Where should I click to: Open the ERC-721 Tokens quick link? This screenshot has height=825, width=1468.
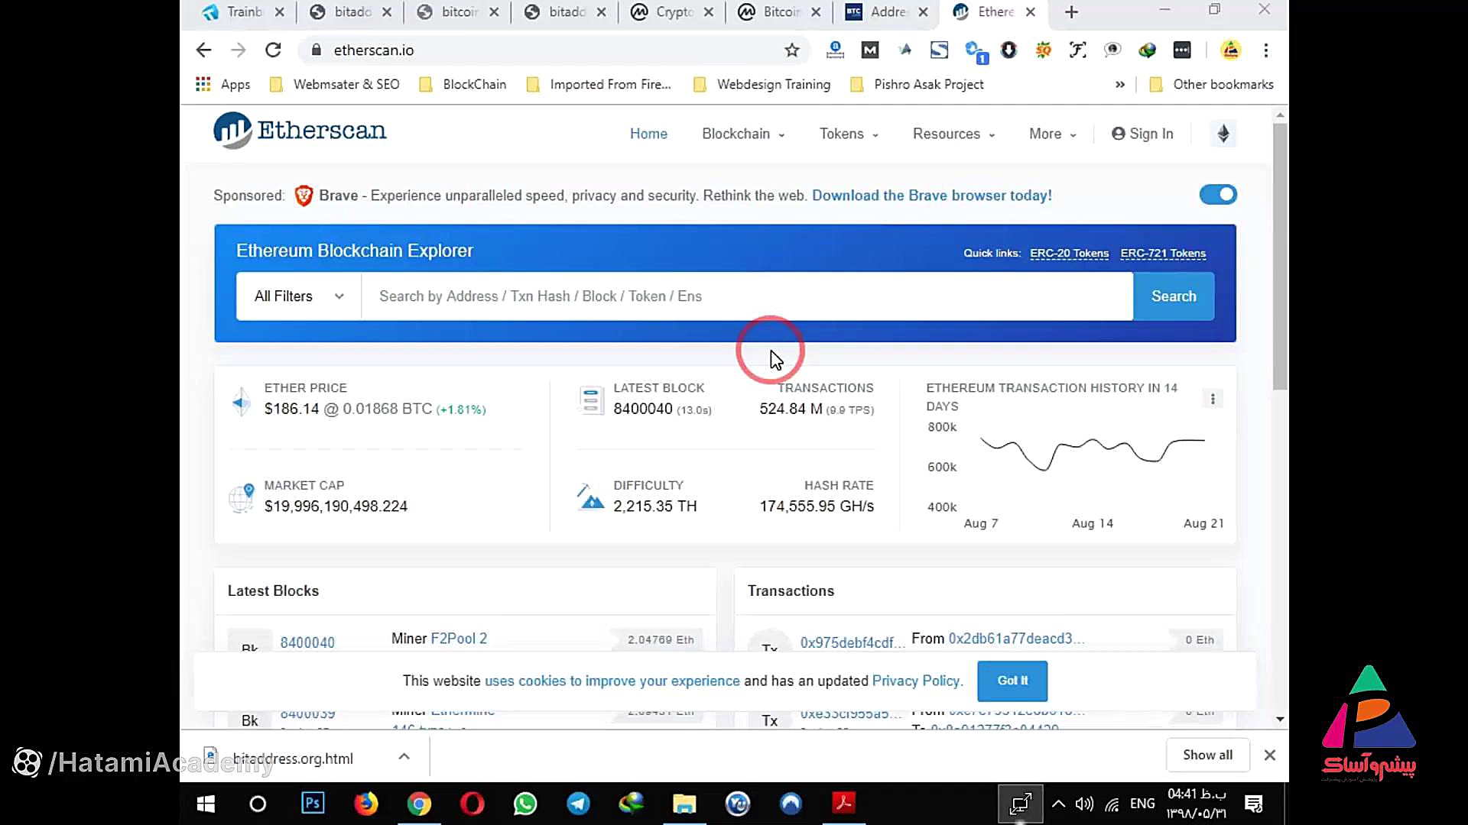[x=1163, y=254]
